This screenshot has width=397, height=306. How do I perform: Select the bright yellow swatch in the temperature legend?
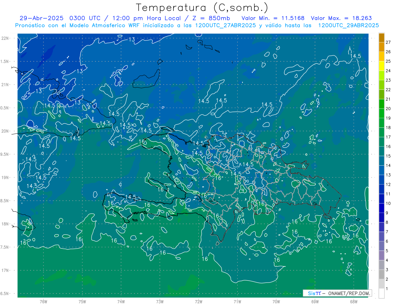pyautogui.click(x=381, y=66)
